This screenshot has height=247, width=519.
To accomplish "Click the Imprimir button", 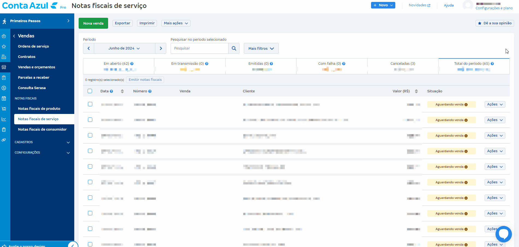I will [x=147, y=23].
